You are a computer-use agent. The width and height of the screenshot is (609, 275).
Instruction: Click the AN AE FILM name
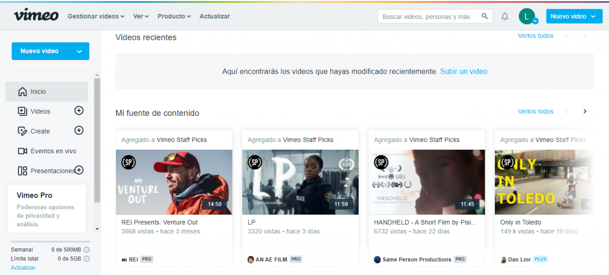pos(271,260)
